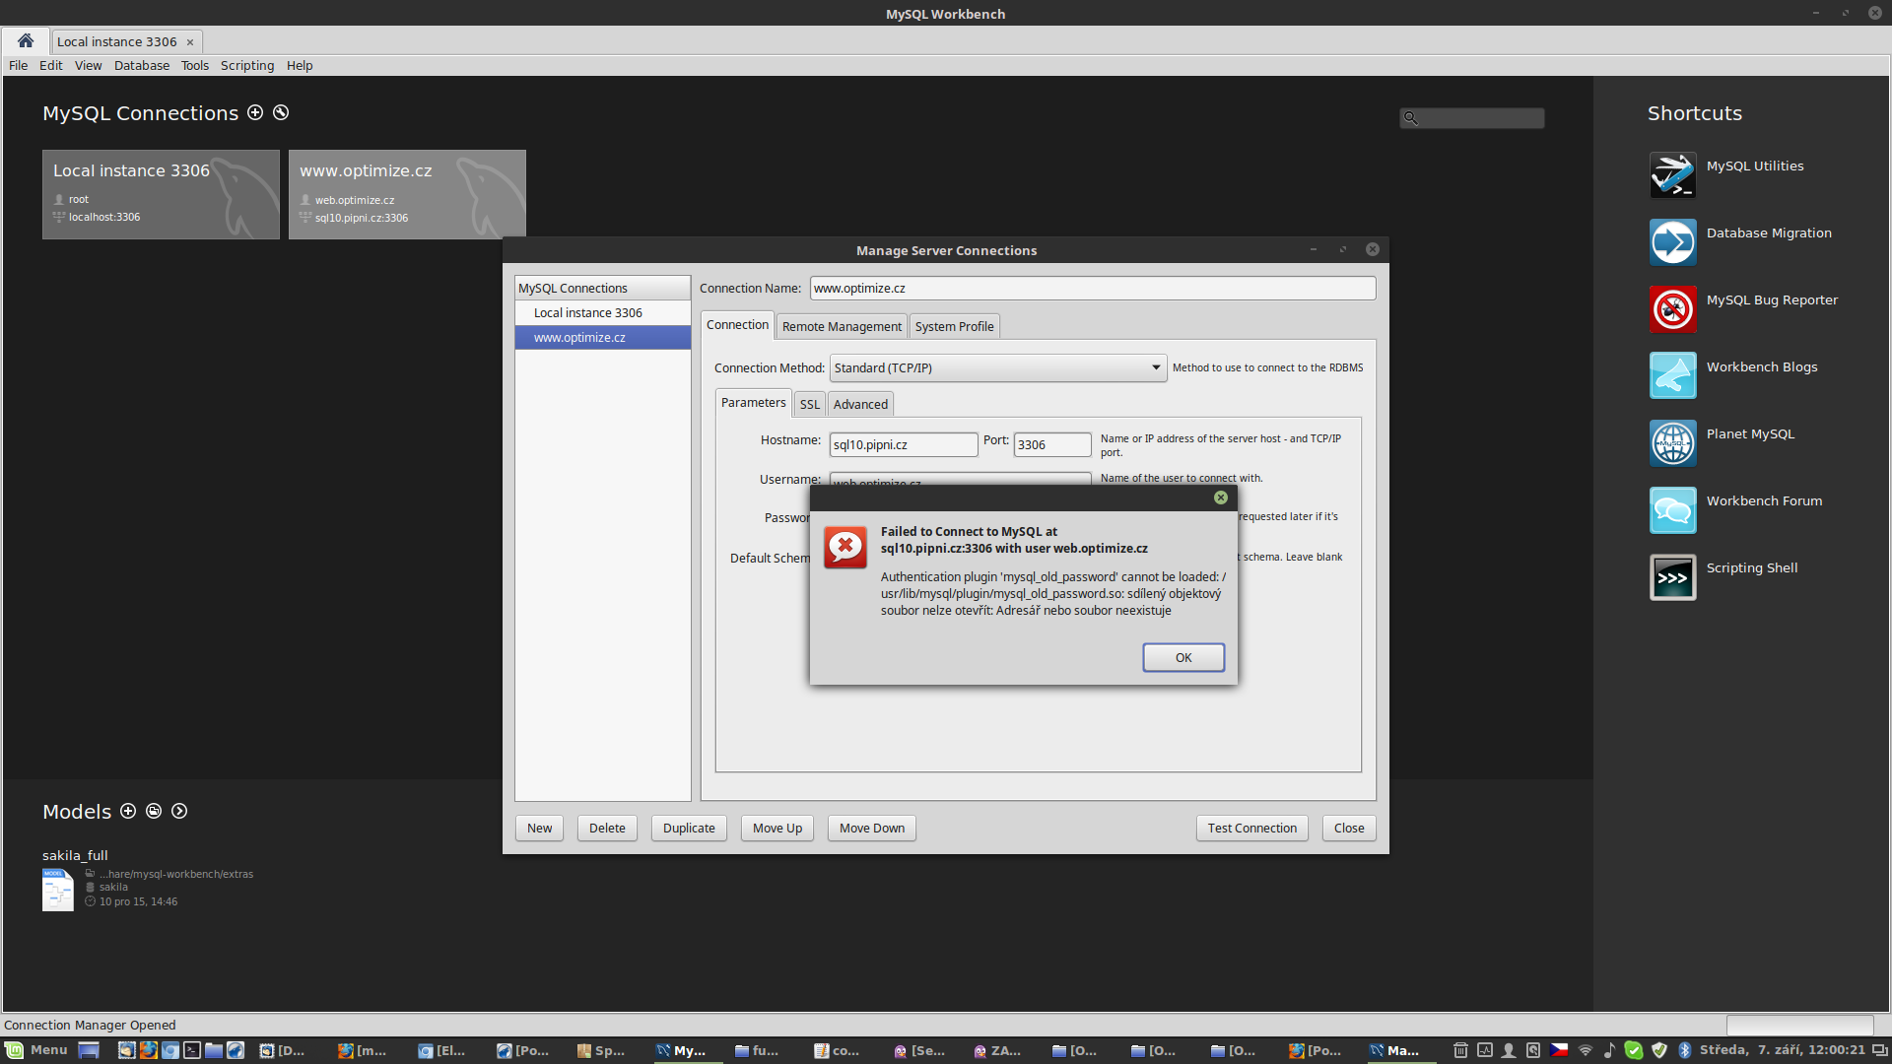This screenshot has height=1064, width=1892.
Task: Click the New connection button
Action: pos(539,828)
